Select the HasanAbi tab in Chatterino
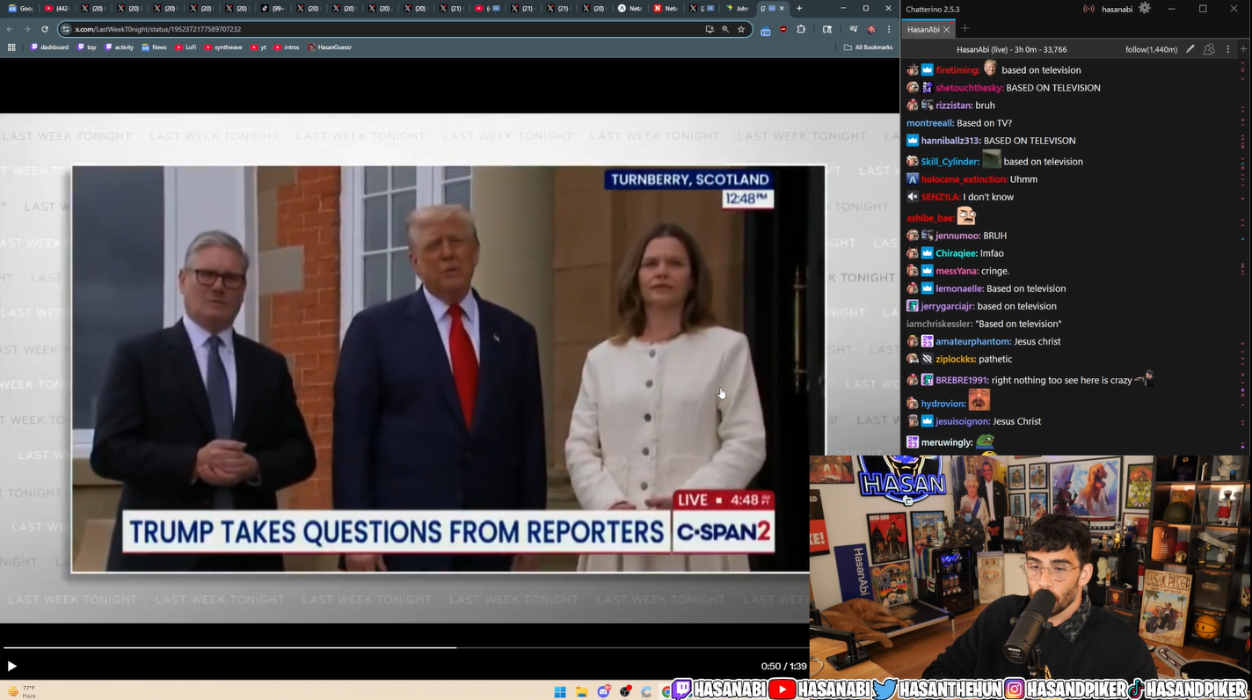 [923, 29]
